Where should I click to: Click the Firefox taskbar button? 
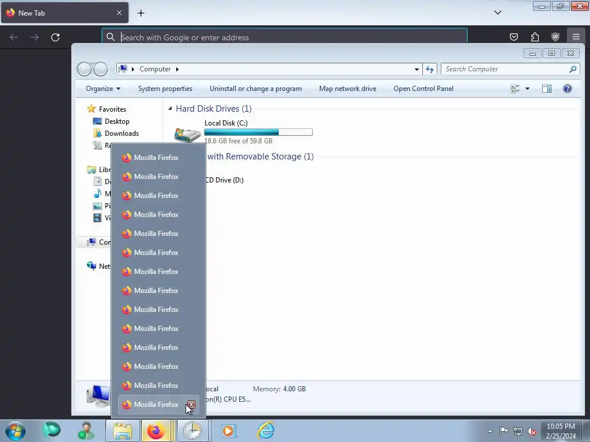coord(158,430)
